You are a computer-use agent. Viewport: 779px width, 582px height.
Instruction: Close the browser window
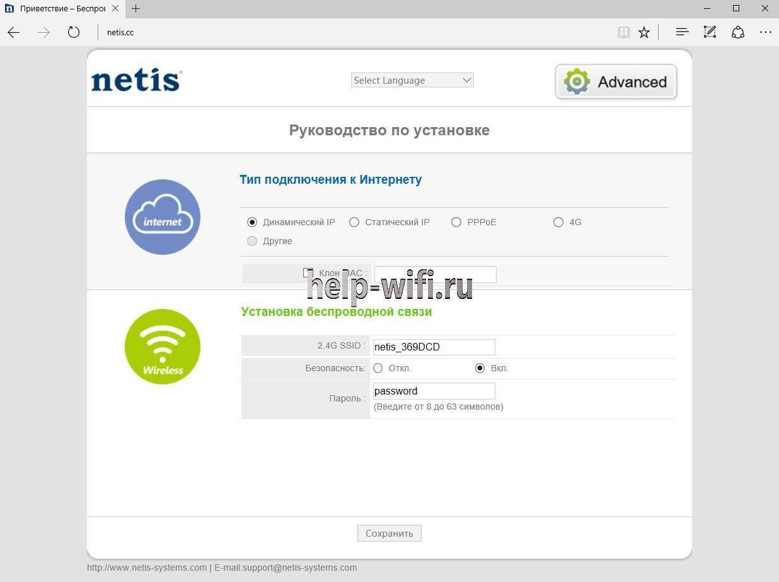(765, 9)
